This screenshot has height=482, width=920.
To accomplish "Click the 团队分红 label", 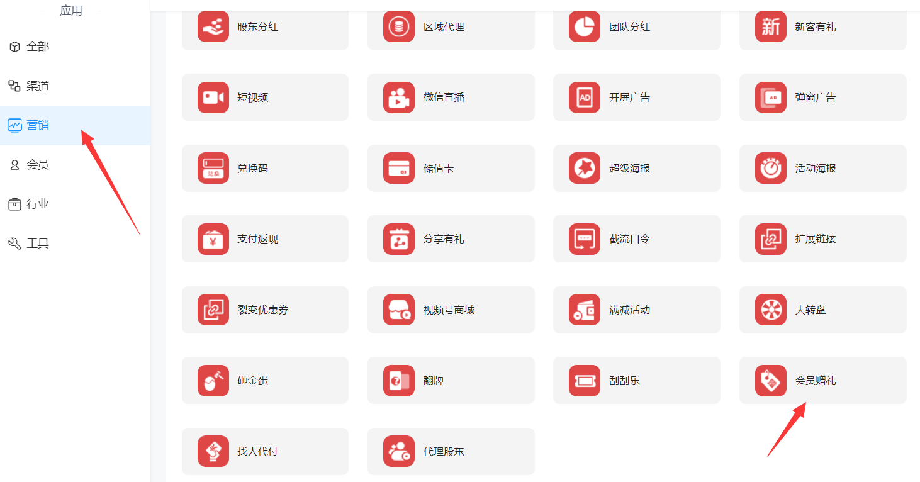I will (x=630, y=27).
